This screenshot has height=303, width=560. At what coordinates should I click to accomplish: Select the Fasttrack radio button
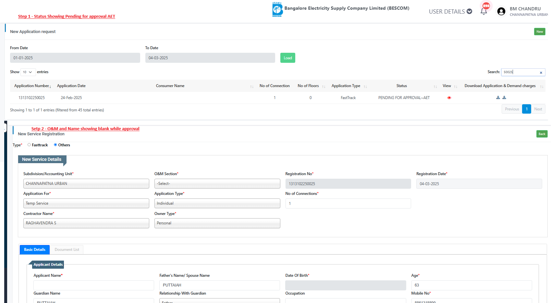pos(29,145)
